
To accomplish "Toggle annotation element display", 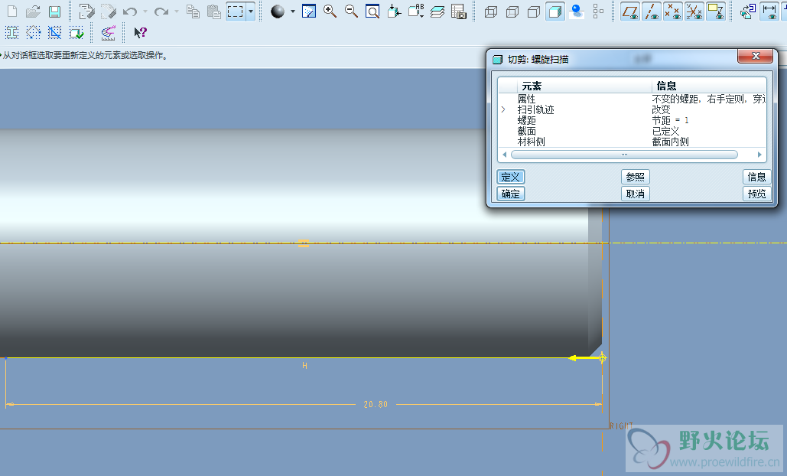I will tap(715, 11).
